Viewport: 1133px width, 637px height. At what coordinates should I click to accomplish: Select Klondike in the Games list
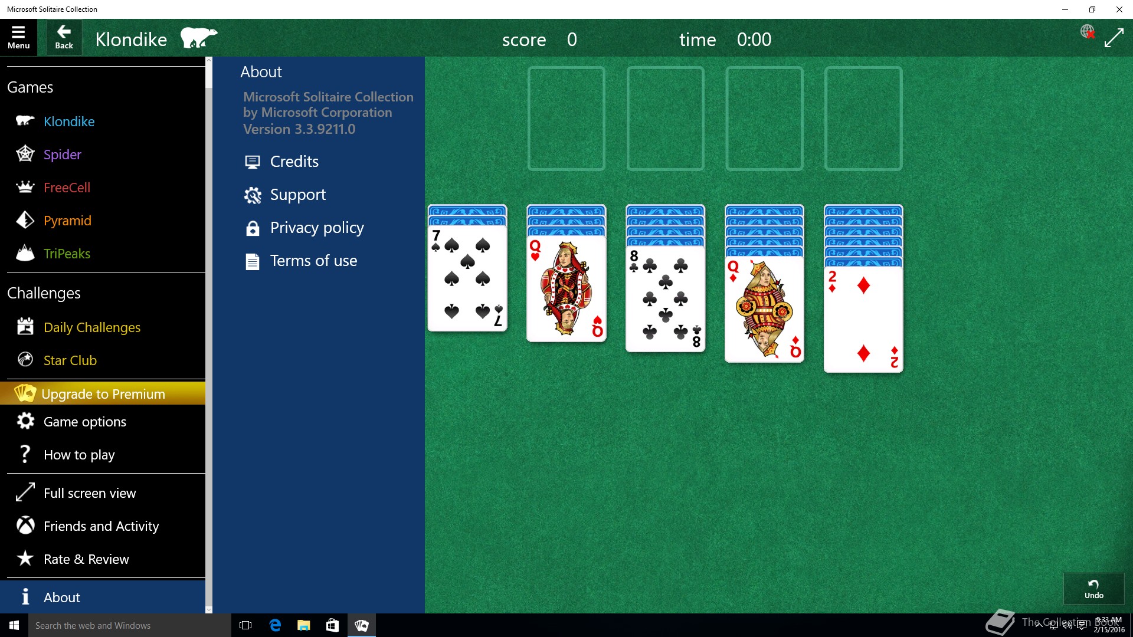[x=69, y=122]
